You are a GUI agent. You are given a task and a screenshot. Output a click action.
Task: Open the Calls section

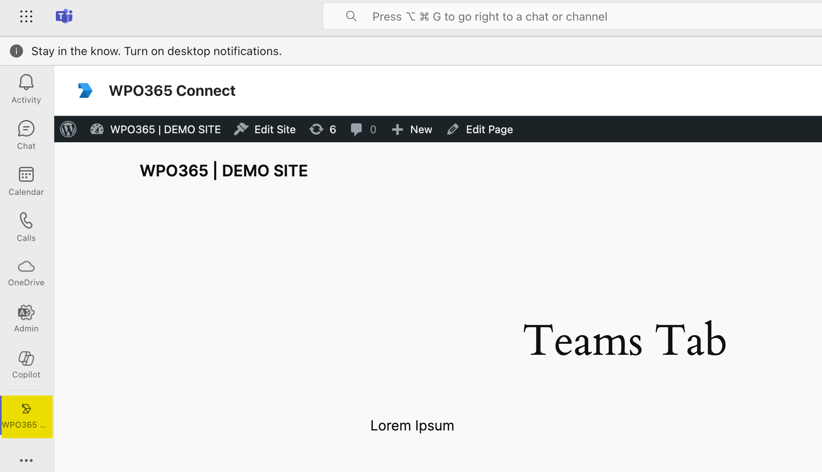pos(26,227)
